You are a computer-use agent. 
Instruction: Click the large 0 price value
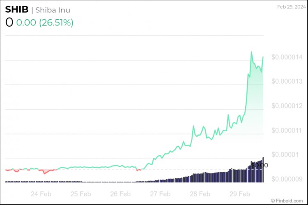[x=9, y=23]
